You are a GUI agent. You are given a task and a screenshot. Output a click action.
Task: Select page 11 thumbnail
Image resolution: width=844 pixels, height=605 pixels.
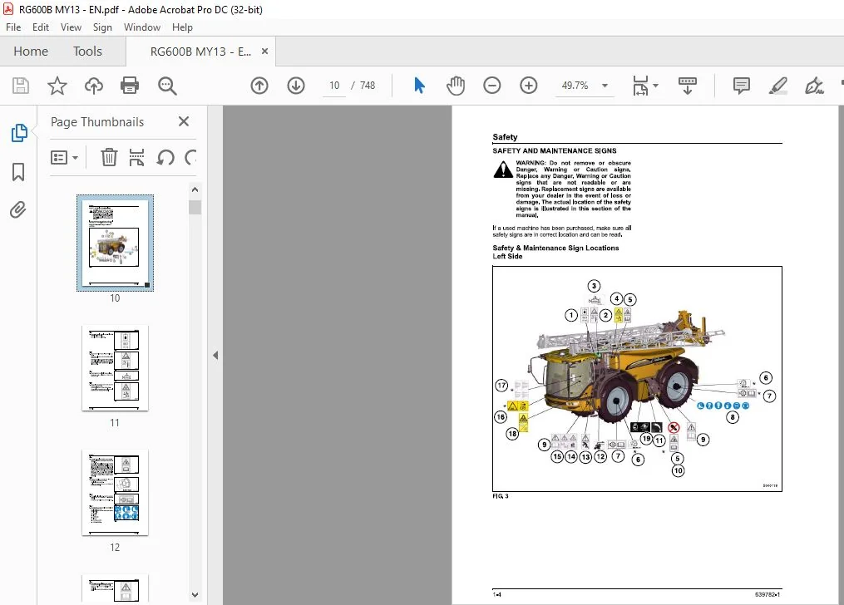(116, 368)
